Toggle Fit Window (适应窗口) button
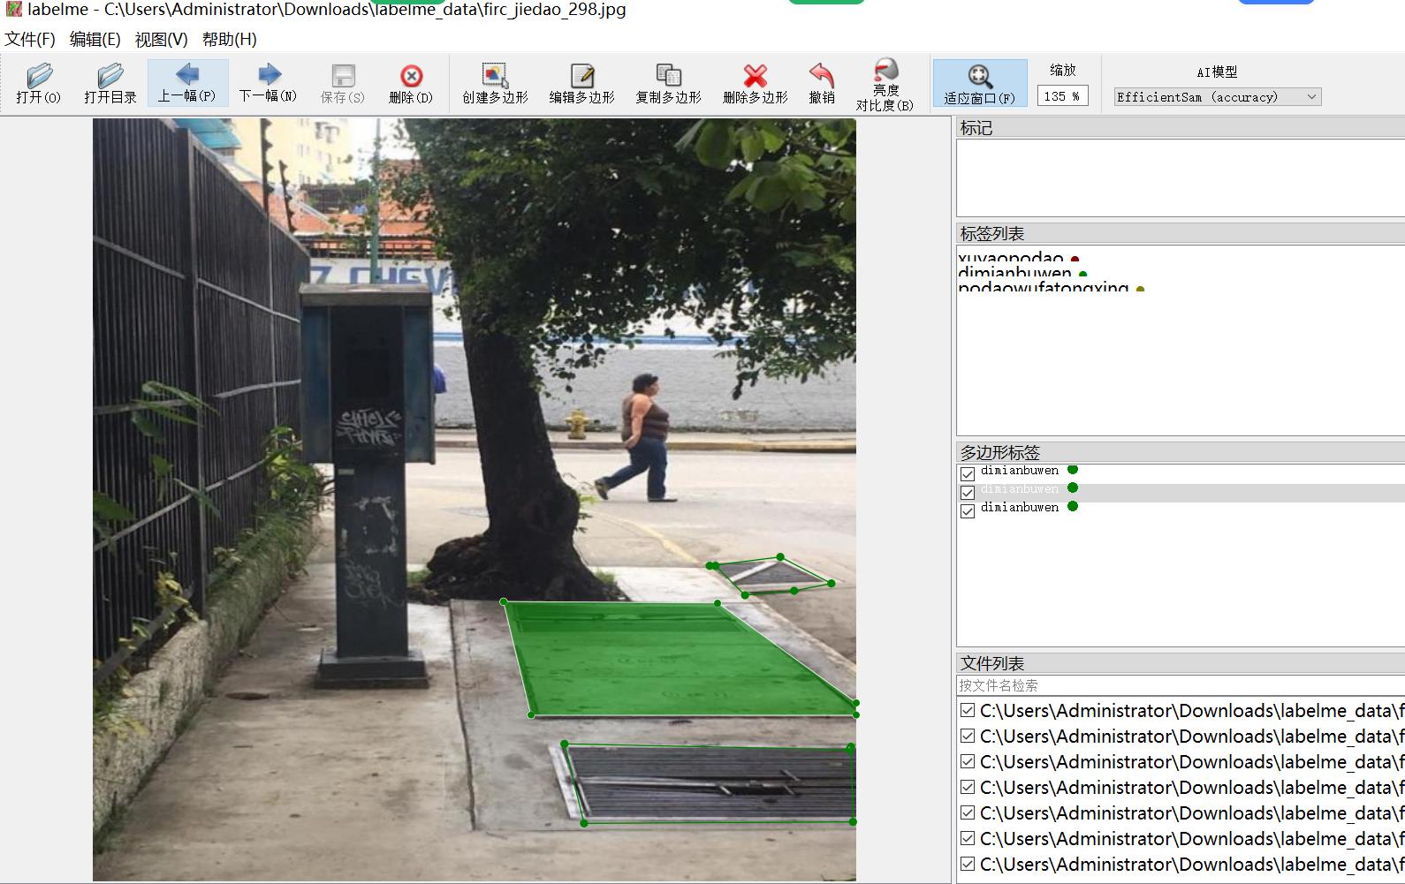This screenshot has width=1405, height=884. (x=979, y=83)
